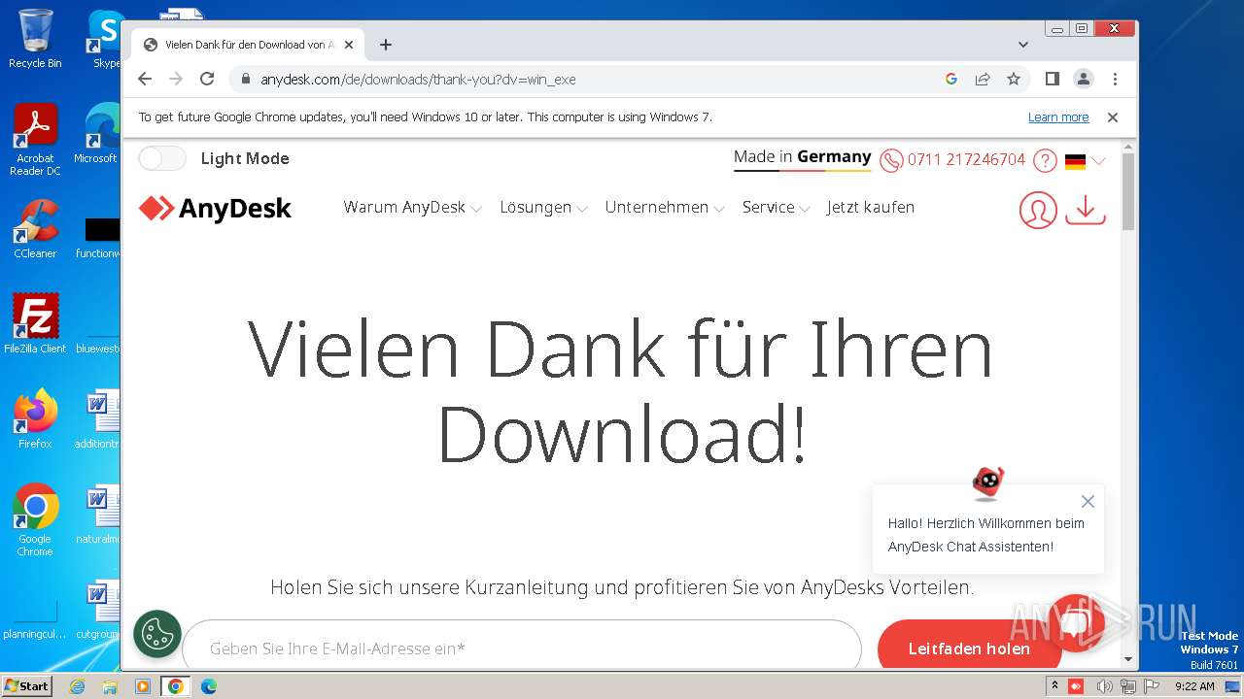Open the Chrome profile avatar
Viewport: 1244px width, 699px height.
(1083, 80)
